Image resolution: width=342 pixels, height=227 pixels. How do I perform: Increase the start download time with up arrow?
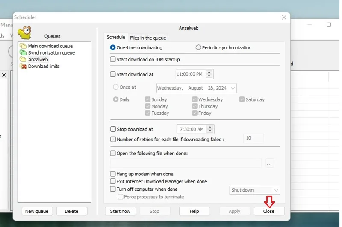tap(209, 72)
